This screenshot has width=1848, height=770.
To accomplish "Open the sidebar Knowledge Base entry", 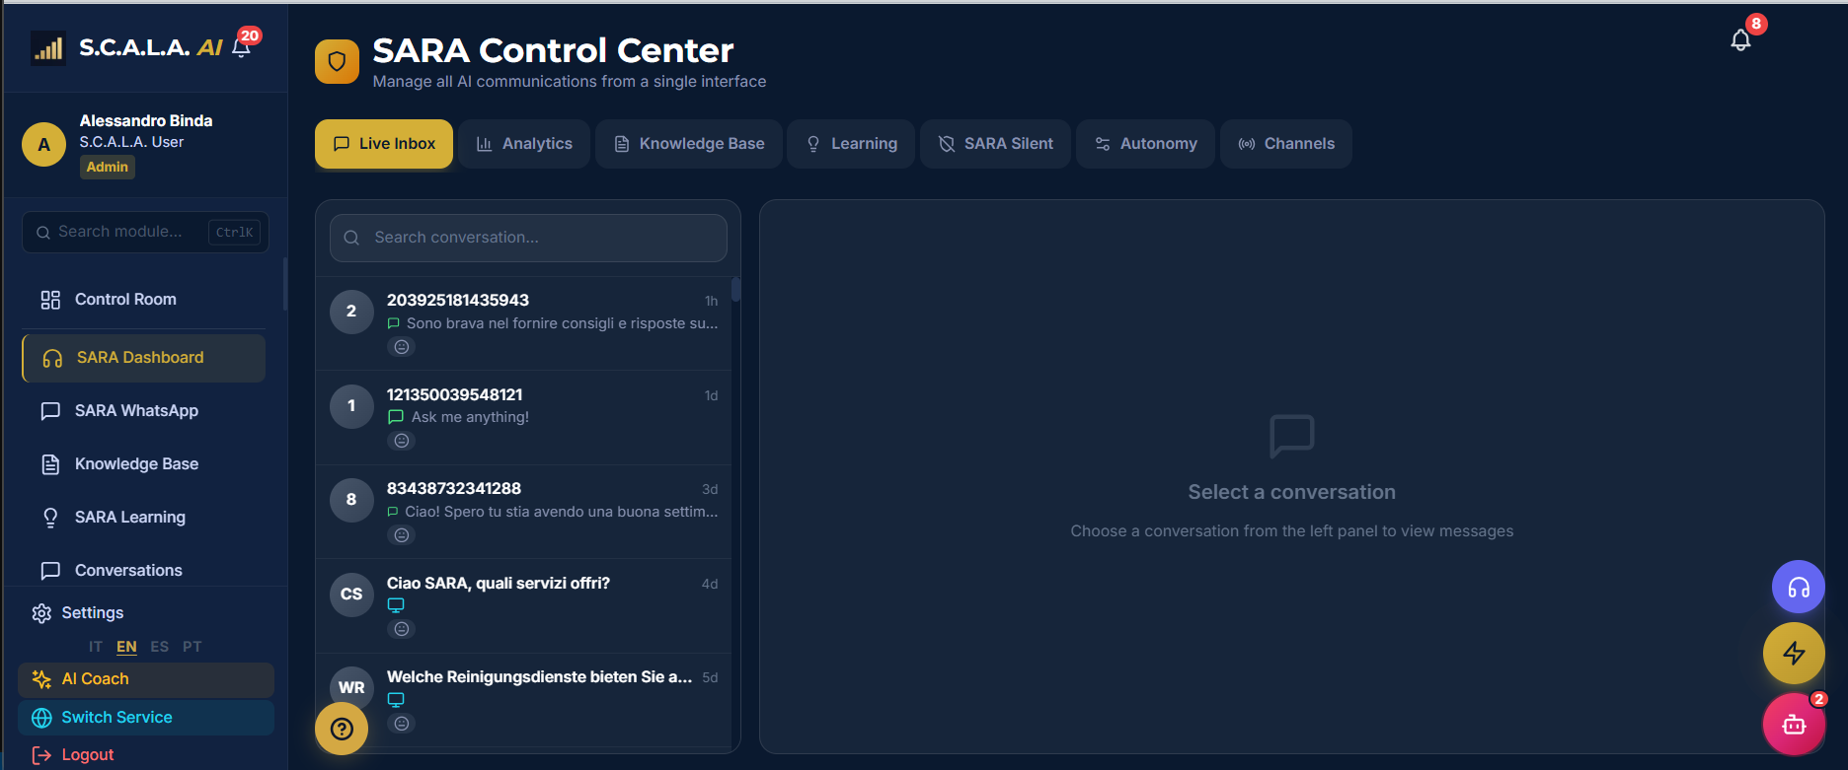I will [144, 464].
